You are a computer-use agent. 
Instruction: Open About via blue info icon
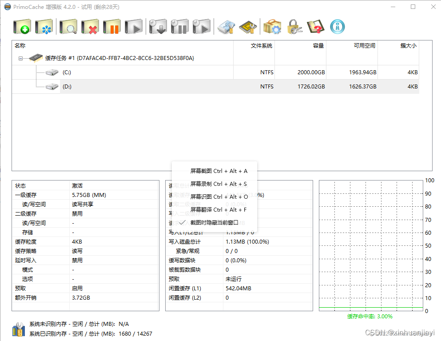[x=337, y=27]
